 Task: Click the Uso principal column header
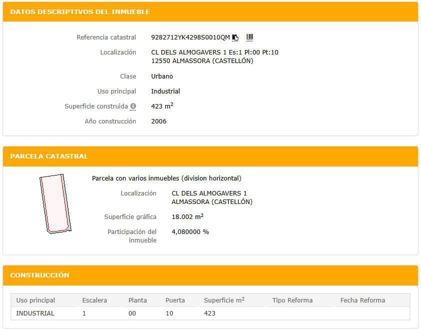pos(35,300)
